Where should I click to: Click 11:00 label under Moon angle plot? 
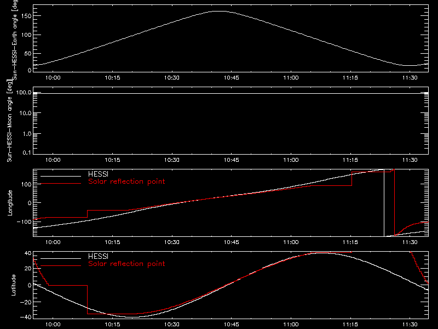[x=291, y=160]
